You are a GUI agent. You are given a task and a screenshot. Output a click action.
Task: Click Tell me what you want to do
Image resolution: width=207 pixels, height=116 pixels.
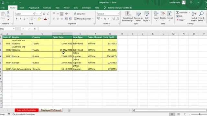click(120, 8)
